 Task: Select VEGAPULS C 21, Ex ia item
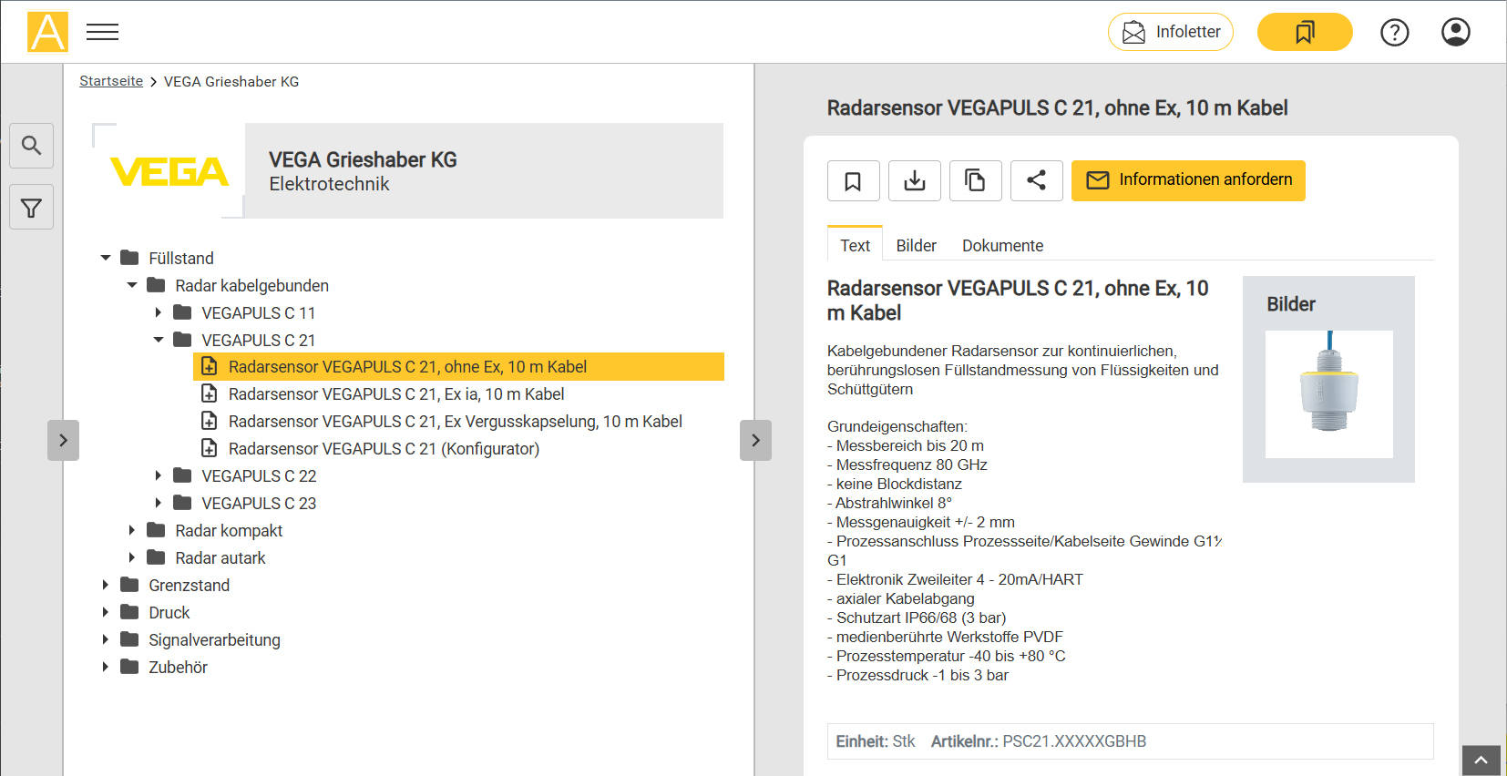click(396, 394)
